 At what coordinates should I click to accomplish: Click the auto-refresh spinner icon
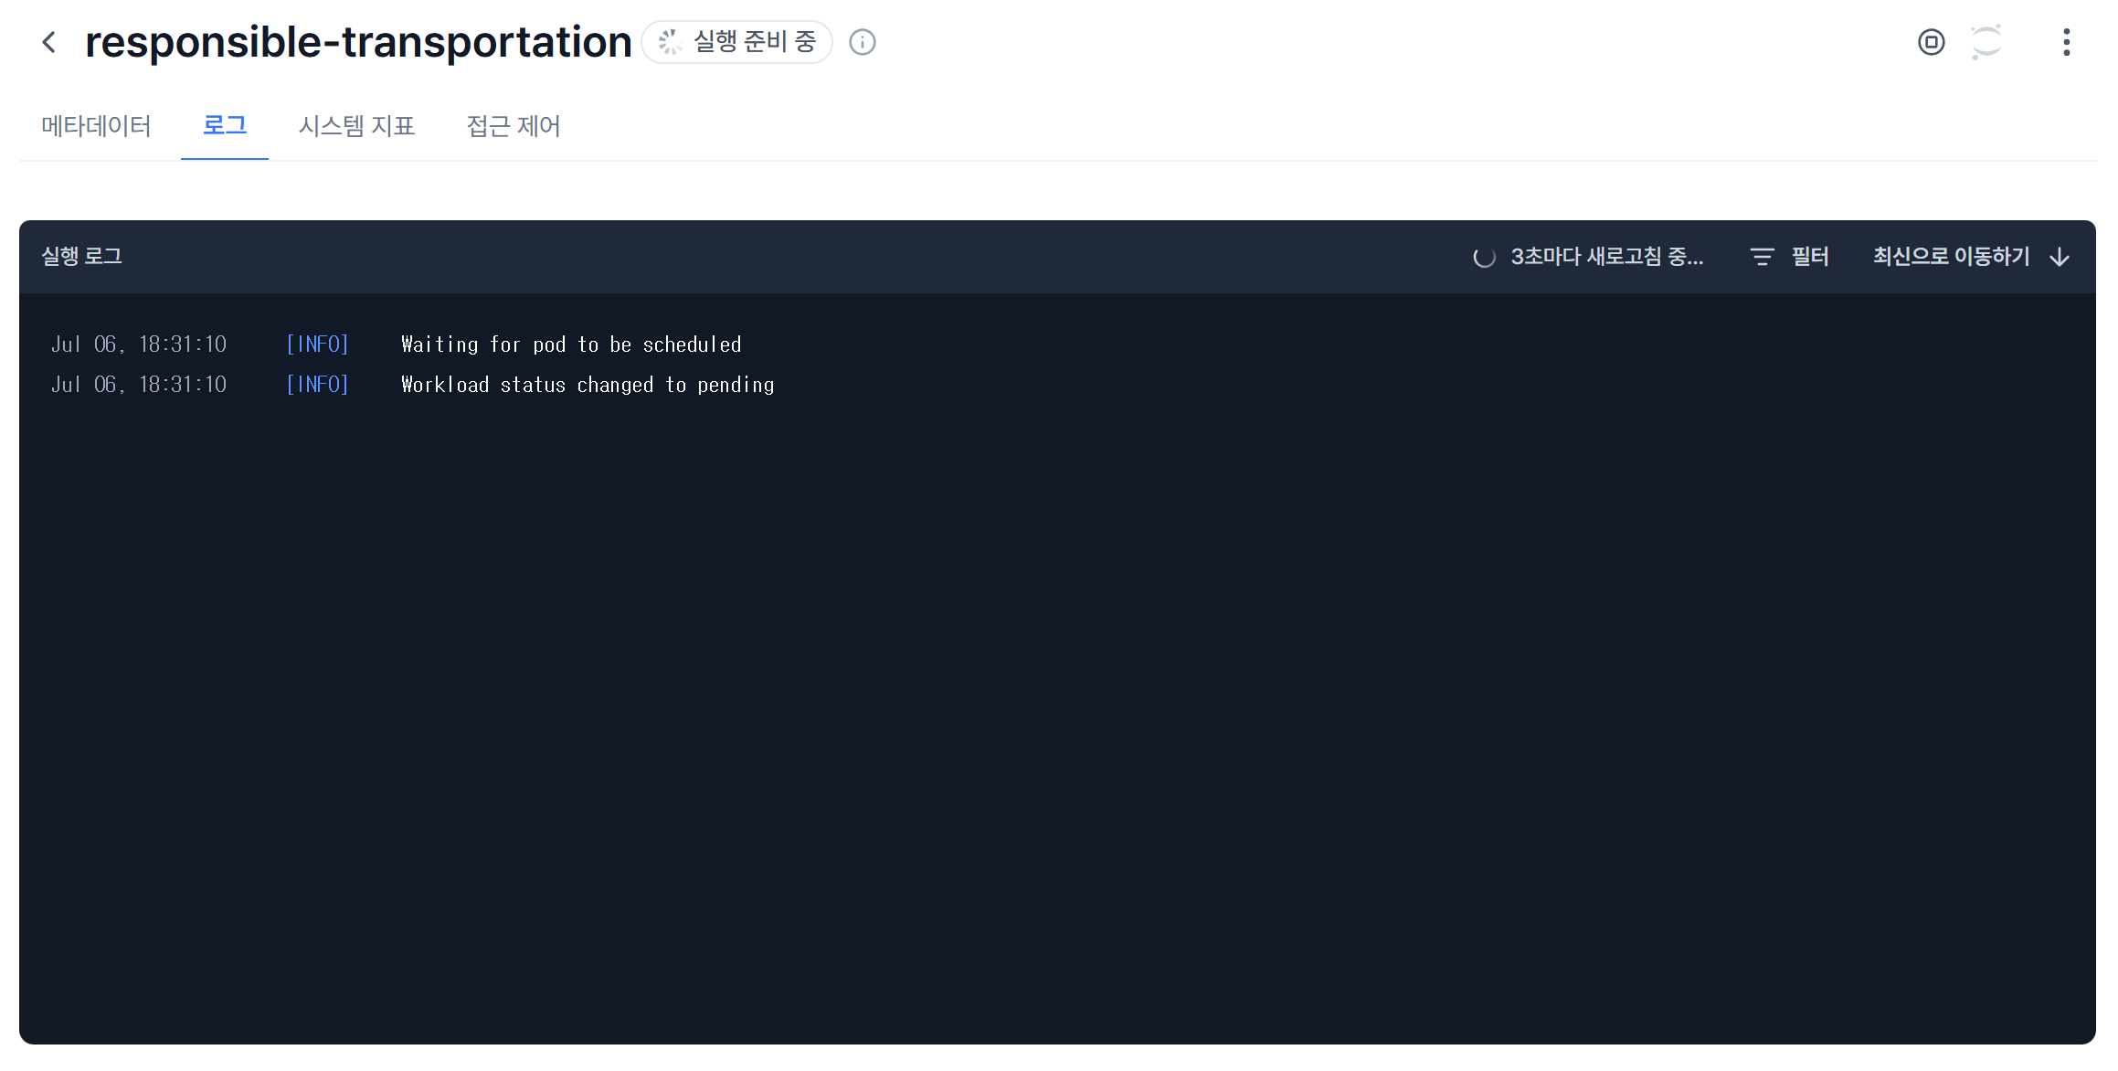[x=1484, y=257]
